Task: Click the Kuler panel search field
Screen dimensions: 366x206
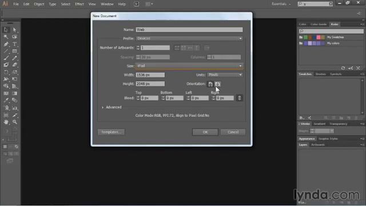Action: coord(331,31)
